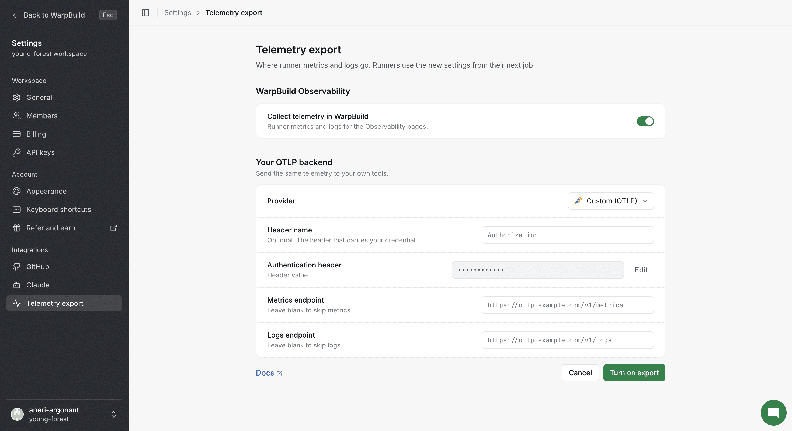Click the Refer and earn gift icon
The width and height of the screenshot is (792, 431).
pyautogui.click(x=17, y=228)
